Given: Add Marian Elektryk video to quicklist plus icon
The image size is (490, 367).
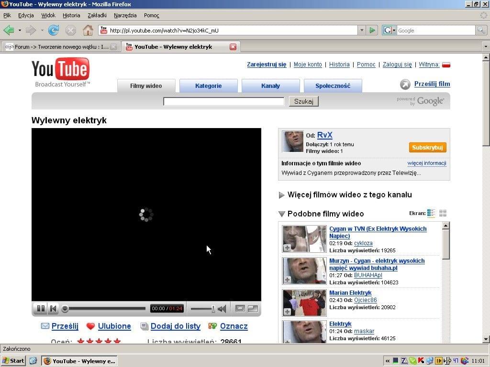Looking at the screenshot, I should point(287,312).
